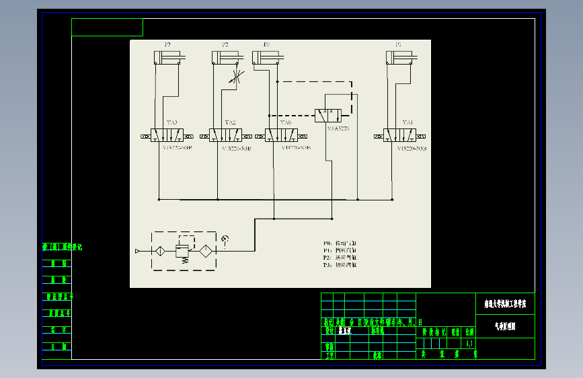Click the white drawing title in title block
The height and width of the screenshot is (378, 583).
(505, 326)
